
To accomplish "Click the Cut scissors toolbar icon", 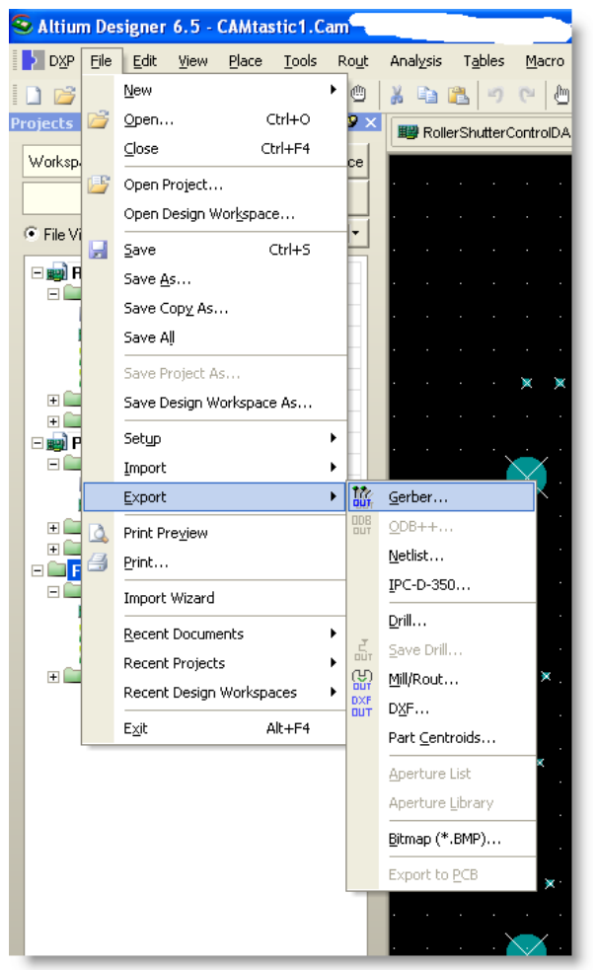I will 397,95.
